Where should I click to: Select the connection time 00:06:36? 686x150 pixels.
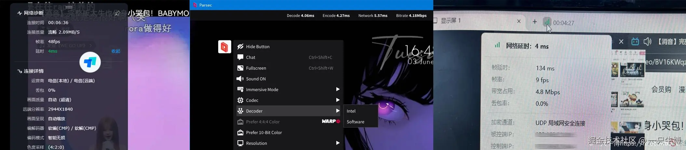(58, 22)
